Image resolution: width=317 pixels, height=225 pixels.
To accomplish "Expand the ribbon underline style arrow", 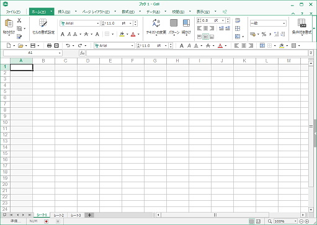I will coord(80,34).
